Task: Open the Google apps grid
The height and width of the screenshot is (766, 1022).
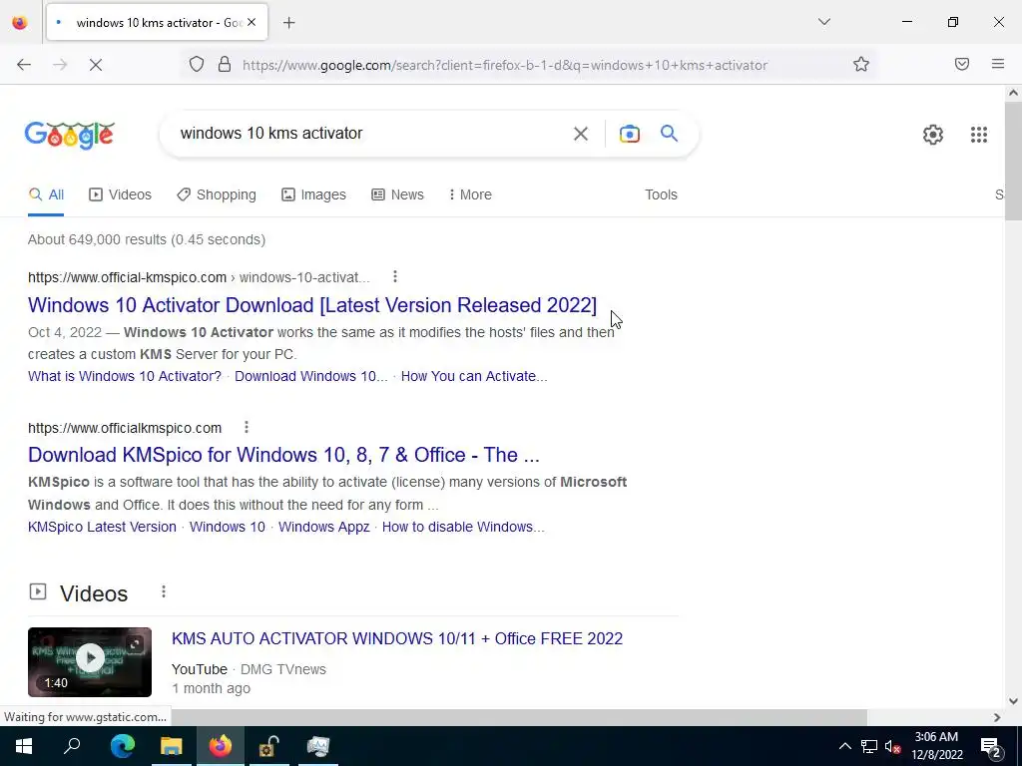Action: point(979,135)
